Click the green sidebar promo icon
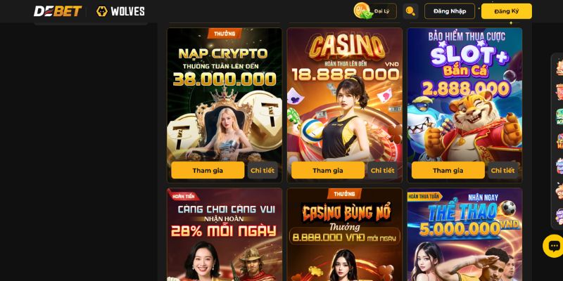Viewport: 563px width, 281px height. point(559,117)
